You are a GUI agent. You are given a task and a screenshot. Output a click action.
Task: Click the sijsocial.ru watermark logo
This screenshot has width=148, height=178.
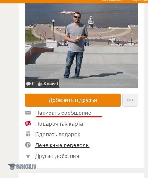[x=22, y=167]
